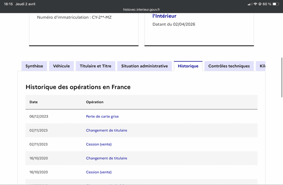Click Cession (vente) from 16/10/2020
Screen dimensions: 283x185
tap(99, 172)
